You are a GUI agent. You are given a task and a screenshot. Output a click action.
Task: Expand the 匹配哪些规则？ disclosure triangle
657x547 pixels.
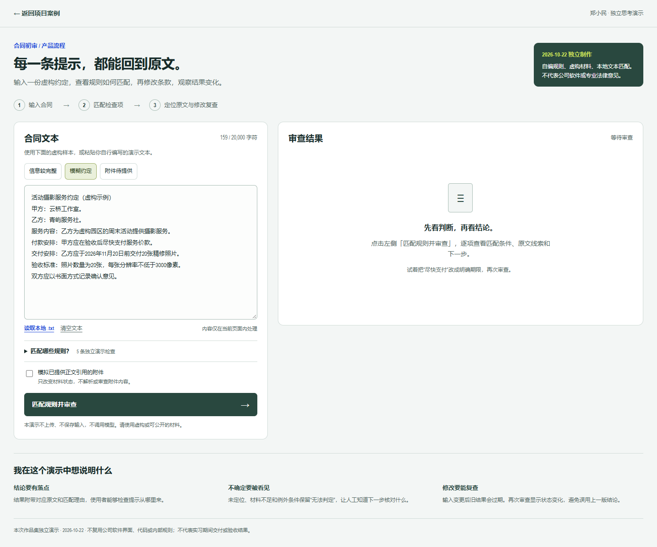[26, 351]
